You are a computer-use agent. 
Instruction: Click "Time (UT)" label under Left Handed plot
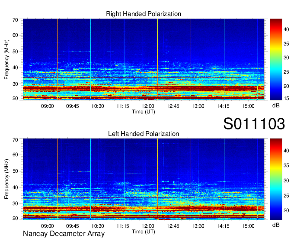(144, 232)
